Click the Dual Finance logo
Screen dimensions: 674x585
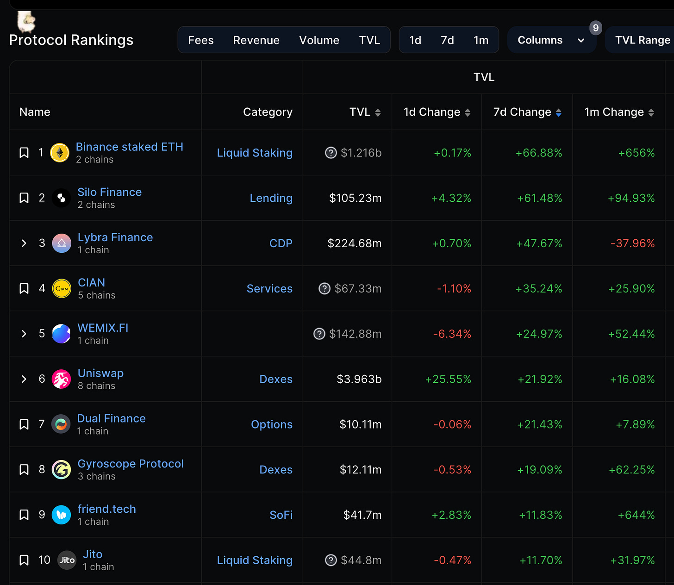[x=61, y=424]
